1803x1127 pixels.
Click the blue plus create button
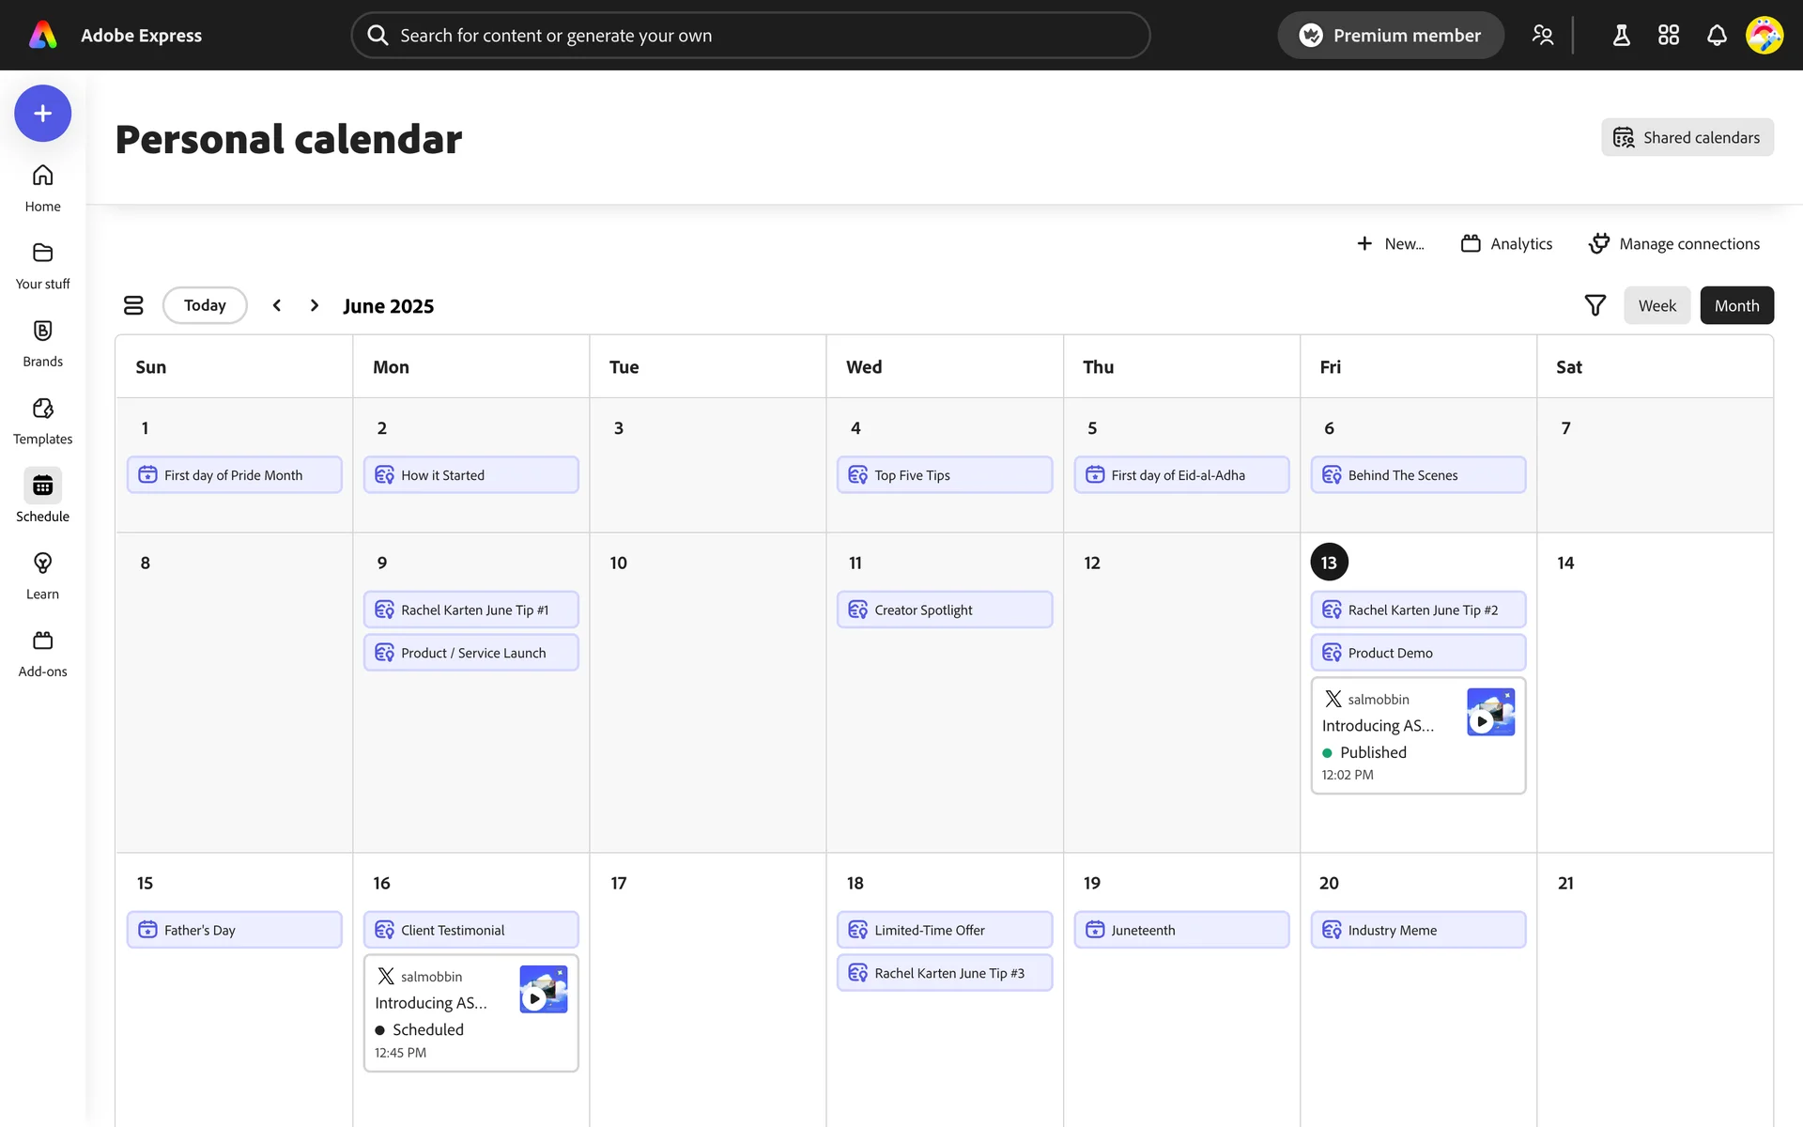click(42, 114)
